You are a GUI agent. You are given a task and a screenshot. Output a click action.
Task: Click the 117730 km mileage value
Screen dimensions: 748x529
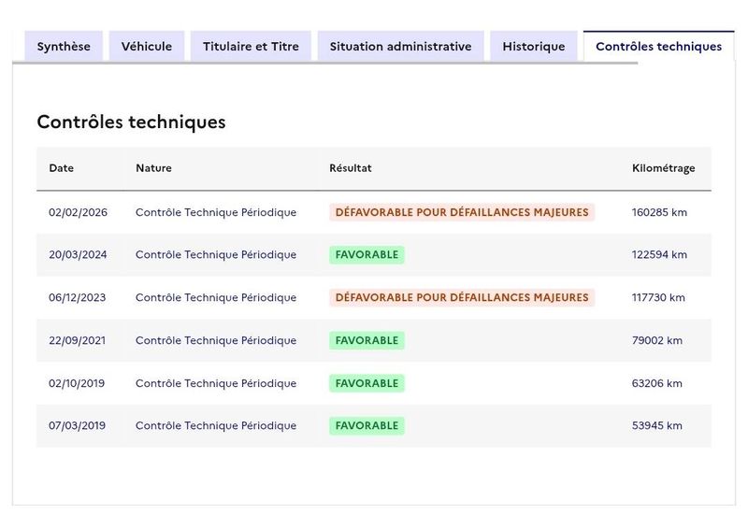point(658,297)
